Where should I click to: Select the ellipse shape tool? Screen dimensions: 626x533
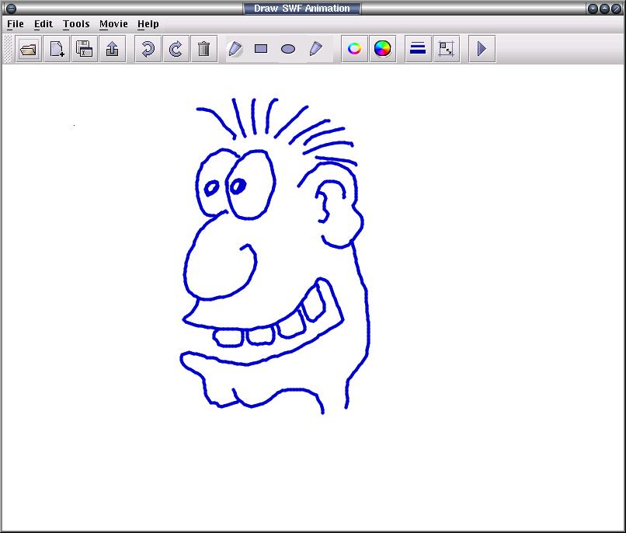[288, 49]
